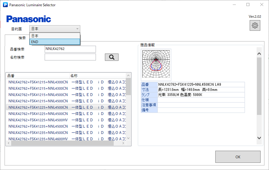The height and width of the screenshot is (170, 269).
Task: Click the light distribution curve thumbnail
Action: 156,64
